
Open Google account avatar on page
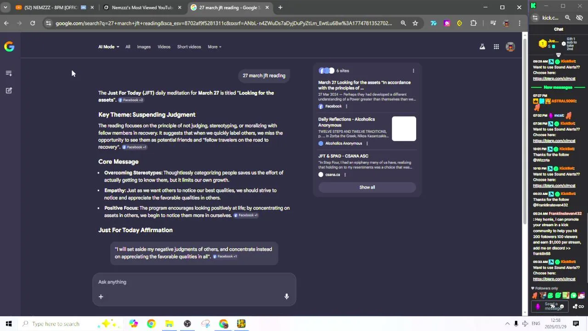click(x=510, y=46)
